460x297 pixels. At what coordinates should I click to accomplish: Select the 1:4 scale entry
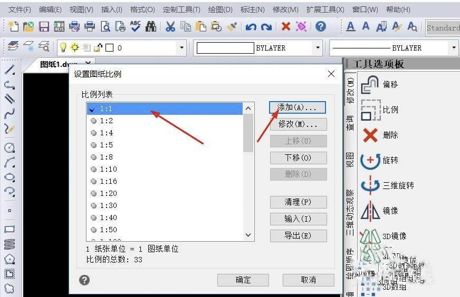(165, 133)
